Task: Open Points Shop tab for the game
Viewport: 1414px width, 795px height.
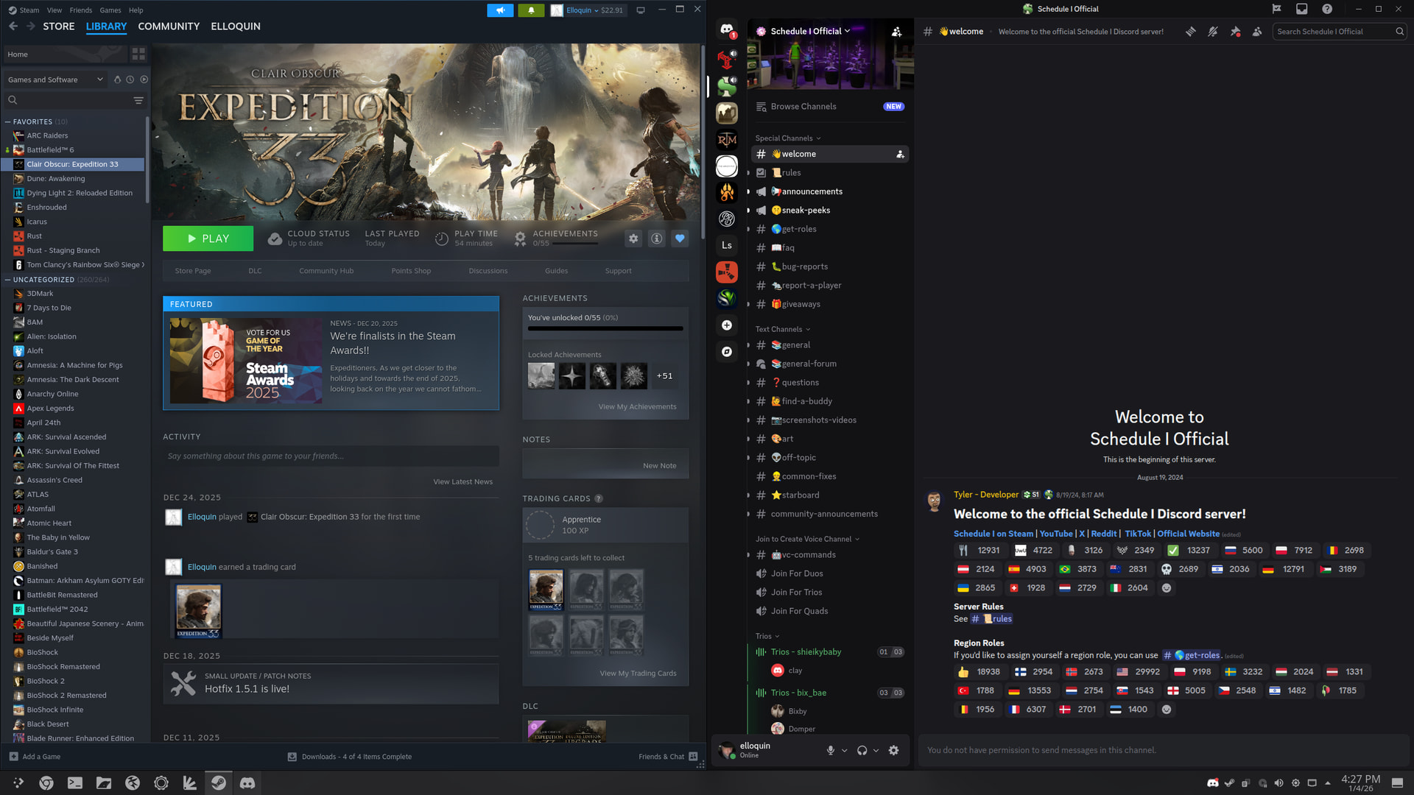Action: (411, 271)
